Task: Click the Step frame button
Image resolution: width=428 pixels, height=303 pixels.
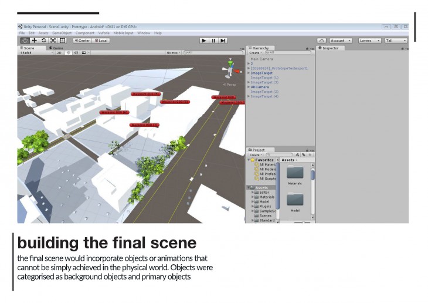Action: click(x=223, y=41)
